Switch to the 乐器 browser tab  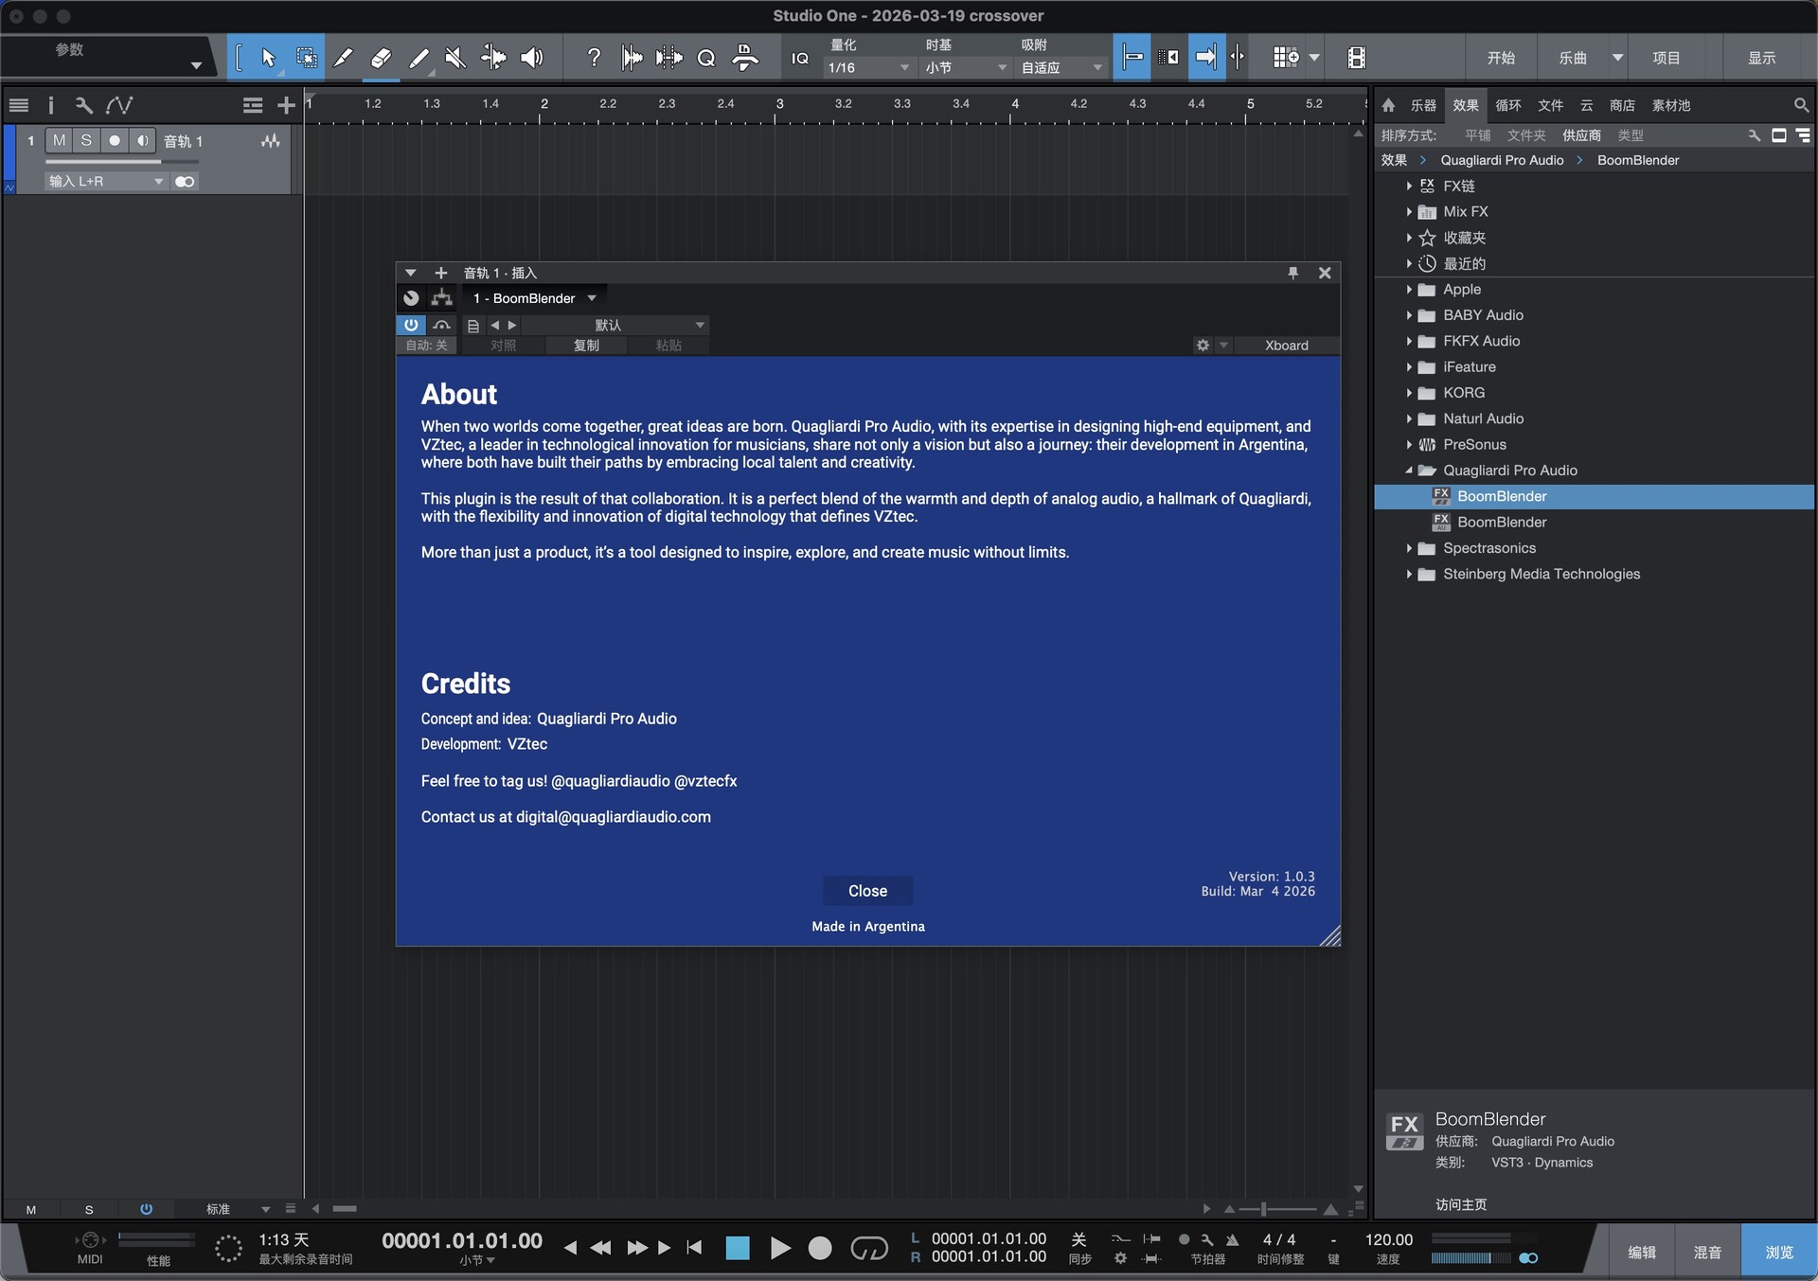click(1422, 105)
